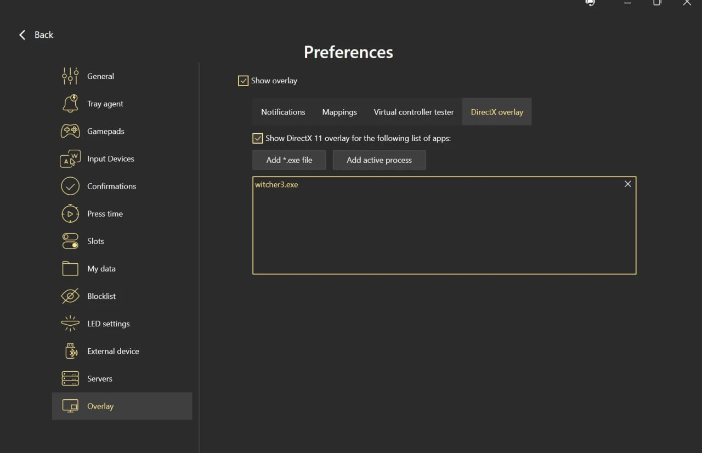
Task: Click the Add *.exe file button
Action: pos(289,160)
